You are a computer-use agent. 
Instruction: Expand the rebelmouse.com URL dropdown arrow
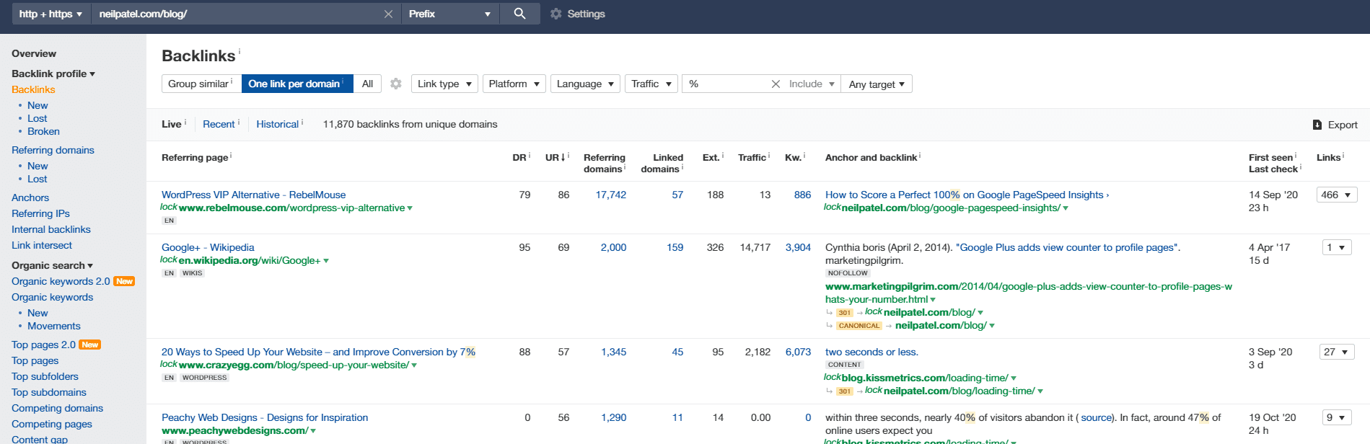click(410, 208)
